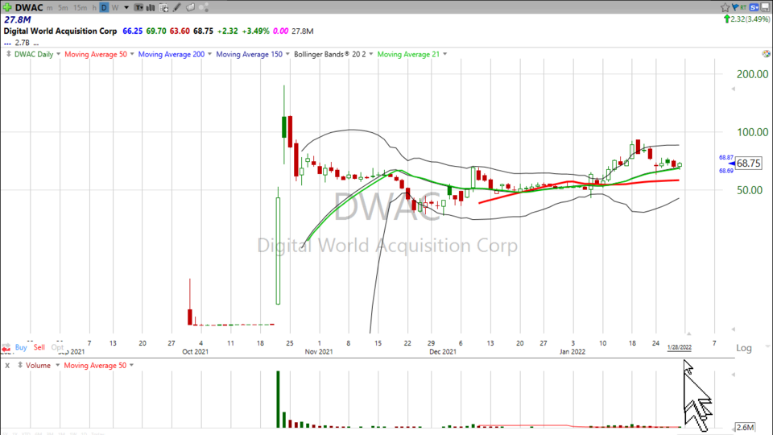This screenshot has height=435, width=773.
Task: Open the Moving Average 200 dropdown
Action: coord(209,54)
